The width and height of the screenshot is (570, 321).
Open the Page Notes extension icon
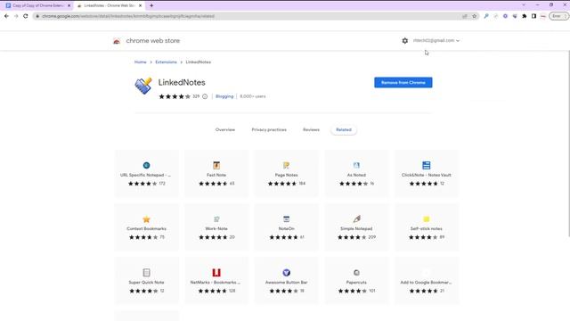click(286, 165)
